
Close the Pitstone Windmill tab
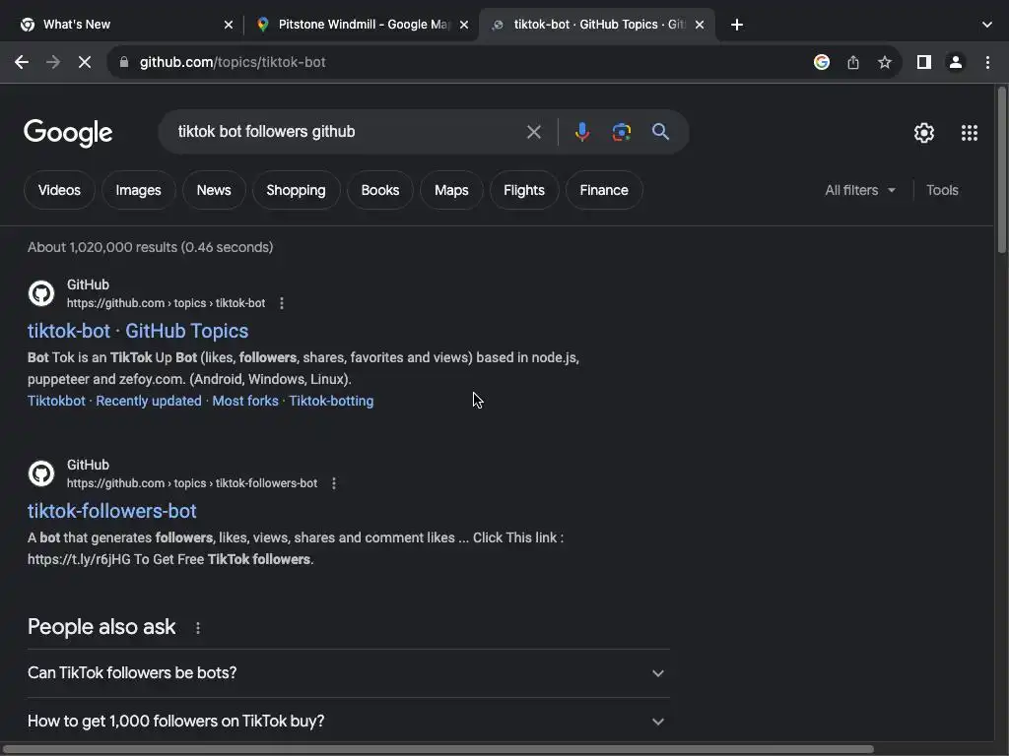coord(464,25)
